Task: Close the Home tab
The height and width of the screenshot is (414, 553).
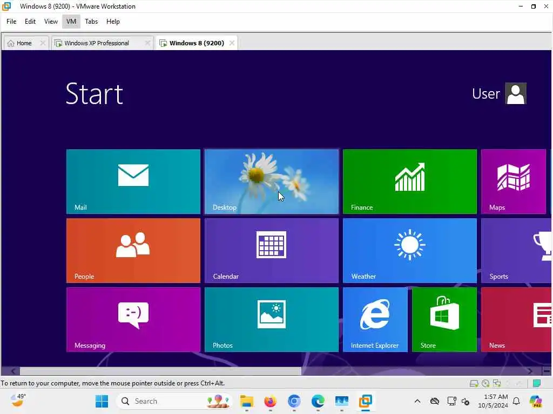Action: click(x=43, y=43)
